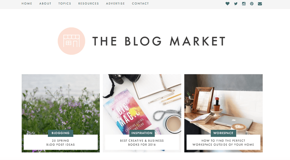
Task: Open the 25 Spring Blog Post Ideas article
Action: [x=61, y=143]
